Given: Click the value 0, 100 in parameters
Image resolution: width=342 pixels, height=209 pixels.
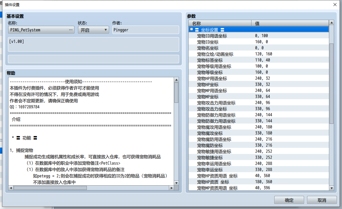Looking at the screenshot, I should (261, 36).
